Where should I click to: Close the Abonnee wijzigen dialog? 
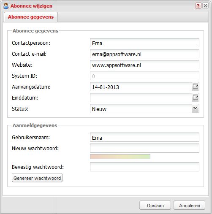point(205,6)
